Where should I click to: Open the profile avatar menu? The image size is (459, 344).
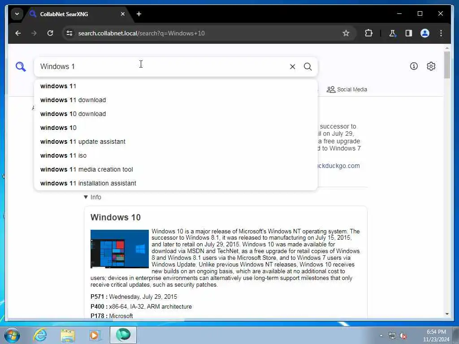(425, 33)
